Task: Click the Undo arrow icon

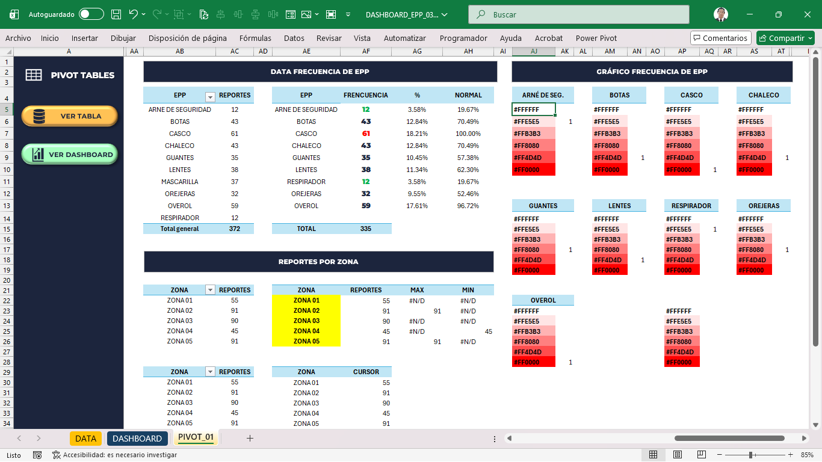Action: tap(134, 14)
